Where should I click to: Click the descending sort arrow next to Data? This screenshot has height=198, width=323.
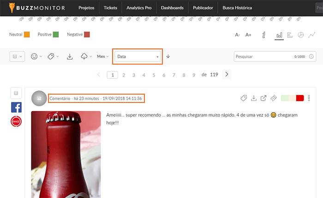(168, 56)
